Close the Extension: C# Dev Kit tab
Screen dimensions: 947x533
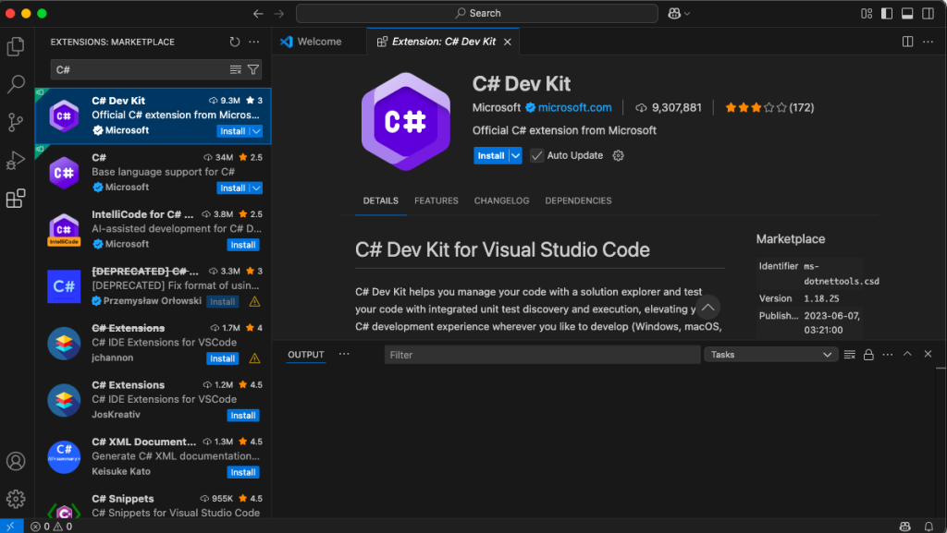[508, 42]
